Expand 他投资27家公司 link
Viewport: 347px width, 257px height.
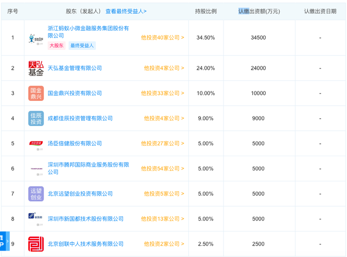click(x=163, y=144)
